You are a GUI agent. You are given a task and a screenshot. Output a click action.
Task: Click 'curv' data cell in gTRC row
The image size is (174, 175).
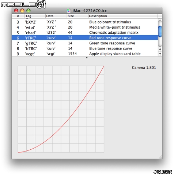click(x=51, y=43)
